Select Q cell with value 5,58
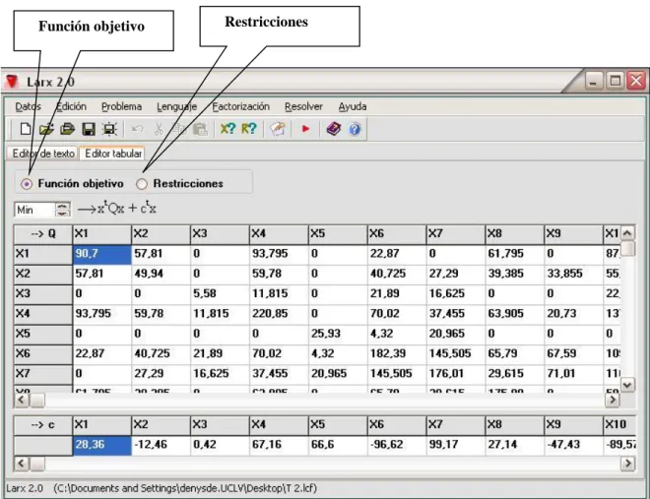The width and height of the screenshot is (650, 499). (x=220, y=293)
